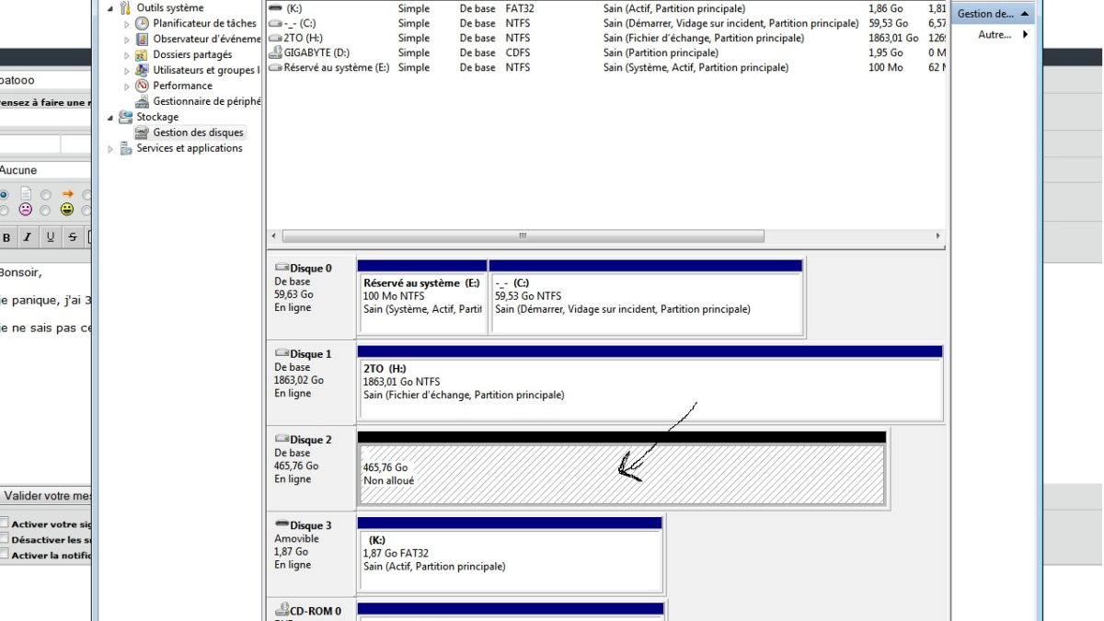Check the 'Activer la notification' checkbox
The height and width of the screenshot is (621, 1104).
pyautogui.click(x=5, y=555)
